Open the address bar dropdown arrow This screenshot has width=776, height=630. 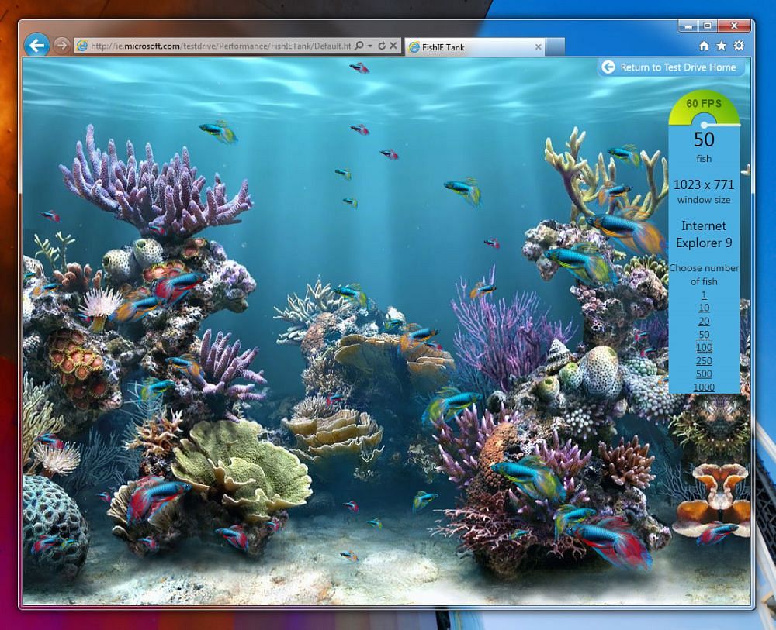pyautogui.click(x=370, y=46)
